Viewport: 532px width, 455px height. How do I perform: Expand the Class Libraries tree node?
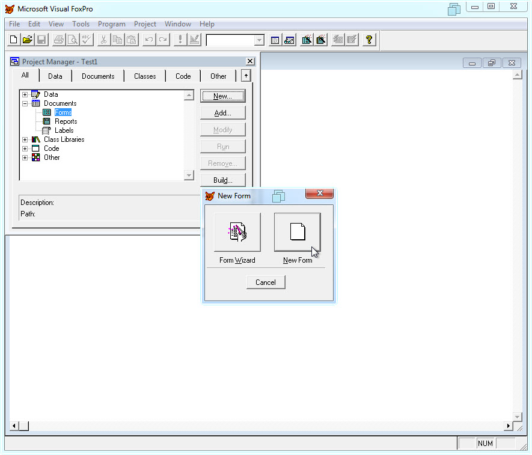(25, 139)
